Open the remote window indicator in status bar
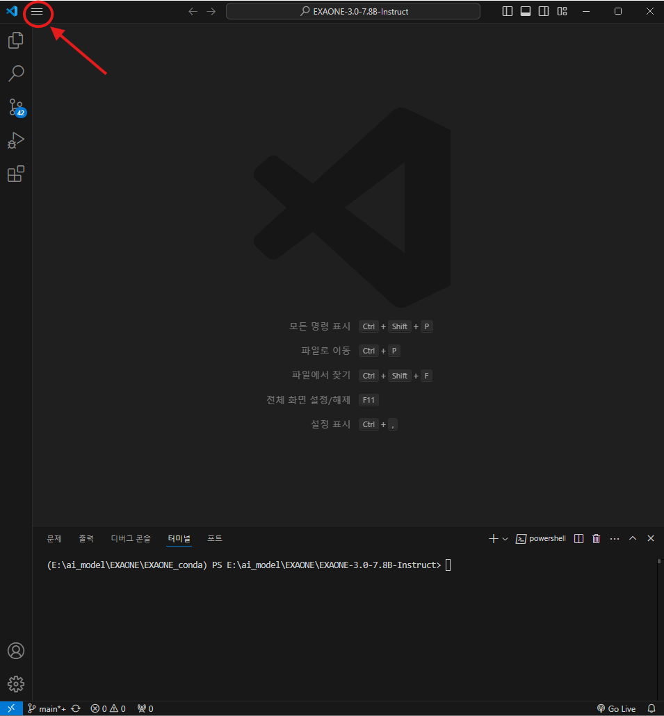This screenshot has width=664, height=716. [x=11, y=708]
